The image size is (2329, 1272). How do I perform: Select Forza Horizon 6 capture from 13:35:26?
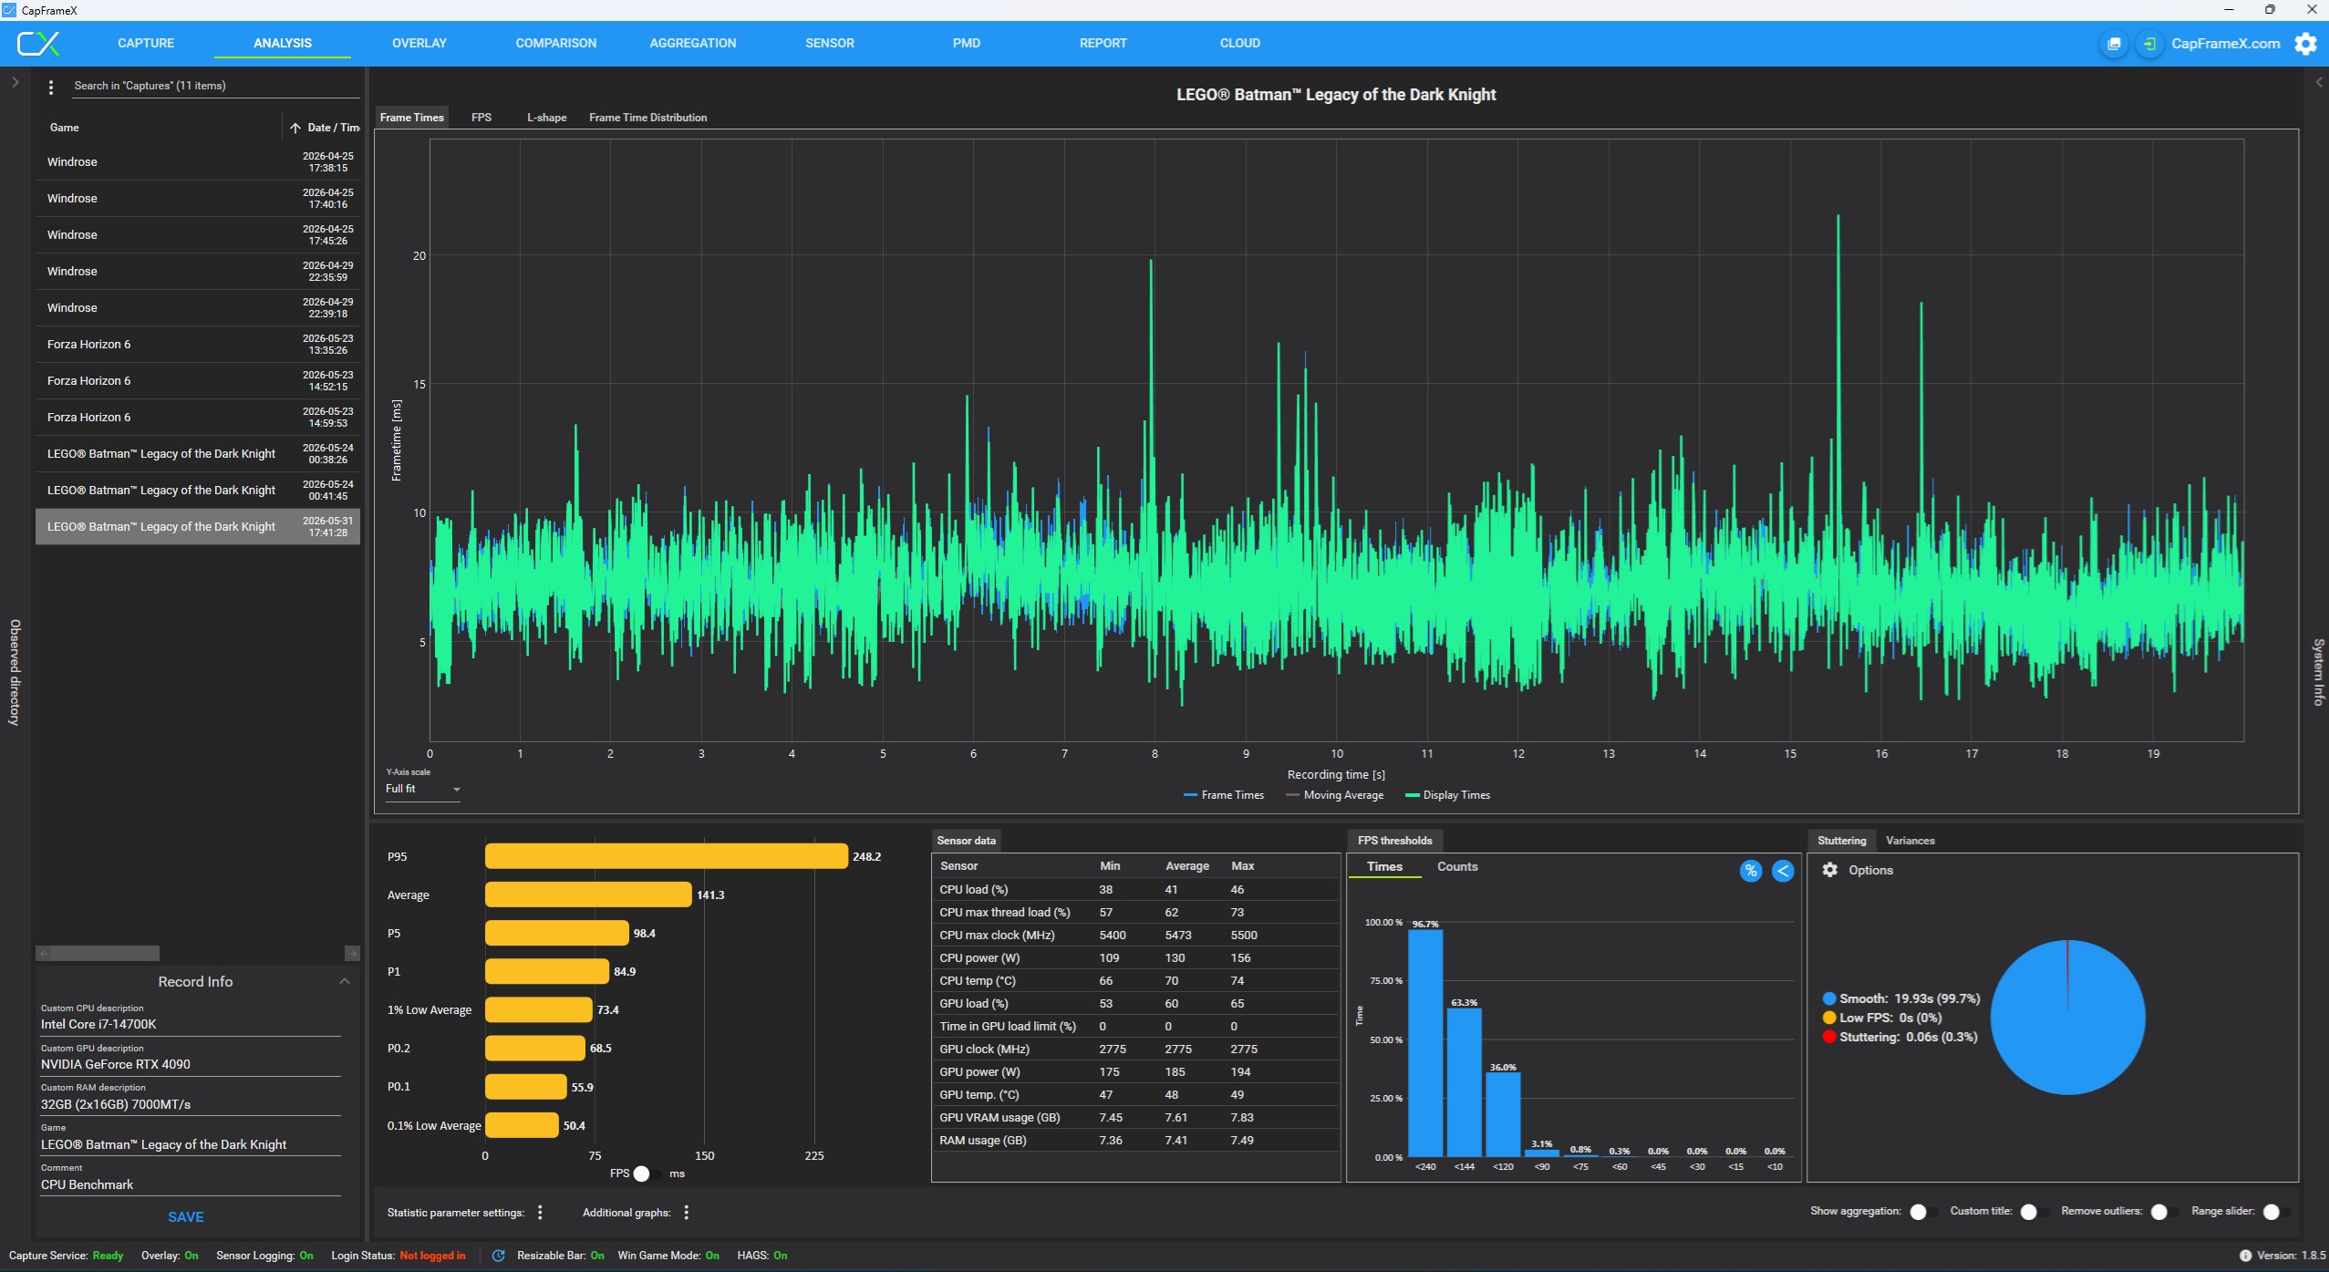click(x=197, y=345)
